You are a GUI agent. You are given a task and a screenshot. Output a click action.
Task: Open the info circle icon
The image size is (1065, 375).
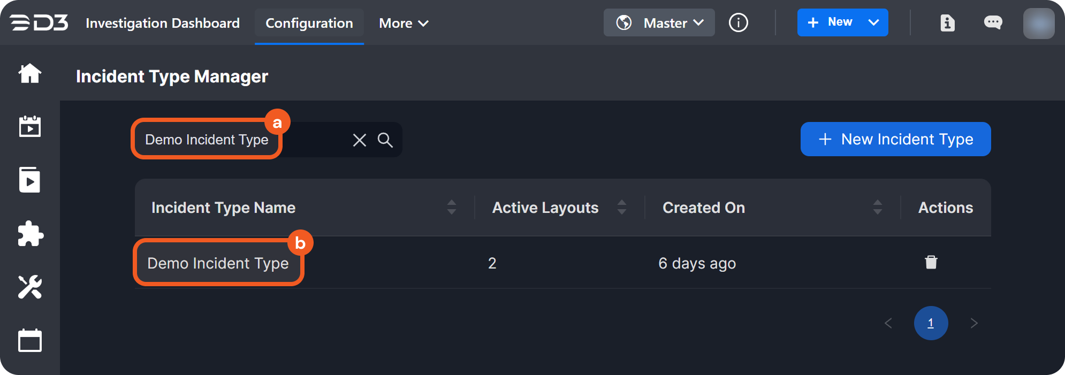(x=739, y=23)
